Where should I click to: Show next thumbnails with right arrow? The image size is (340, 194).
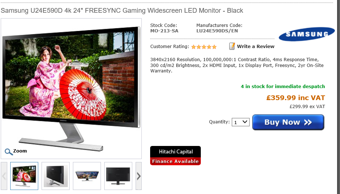138,176
